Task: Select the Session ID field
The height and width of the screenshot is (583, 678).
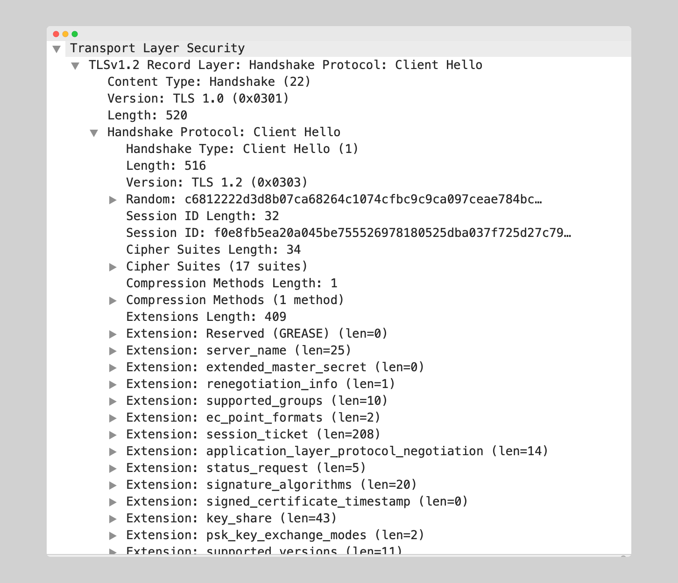Action: click(x=280, y=233)
